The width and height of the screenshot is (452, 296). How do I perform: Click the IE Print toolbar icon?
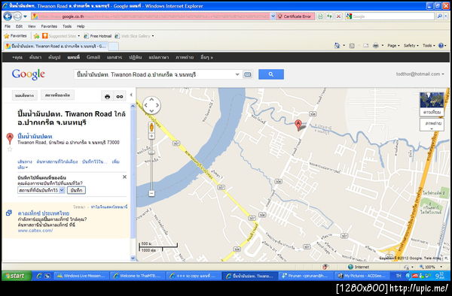pos(376,45)
